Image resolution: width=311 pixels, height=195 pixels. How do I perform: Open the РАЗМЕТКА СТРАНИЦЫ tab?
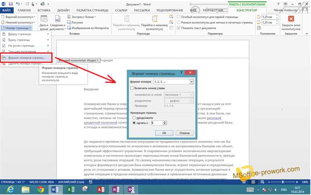click(x=92, y=10)
